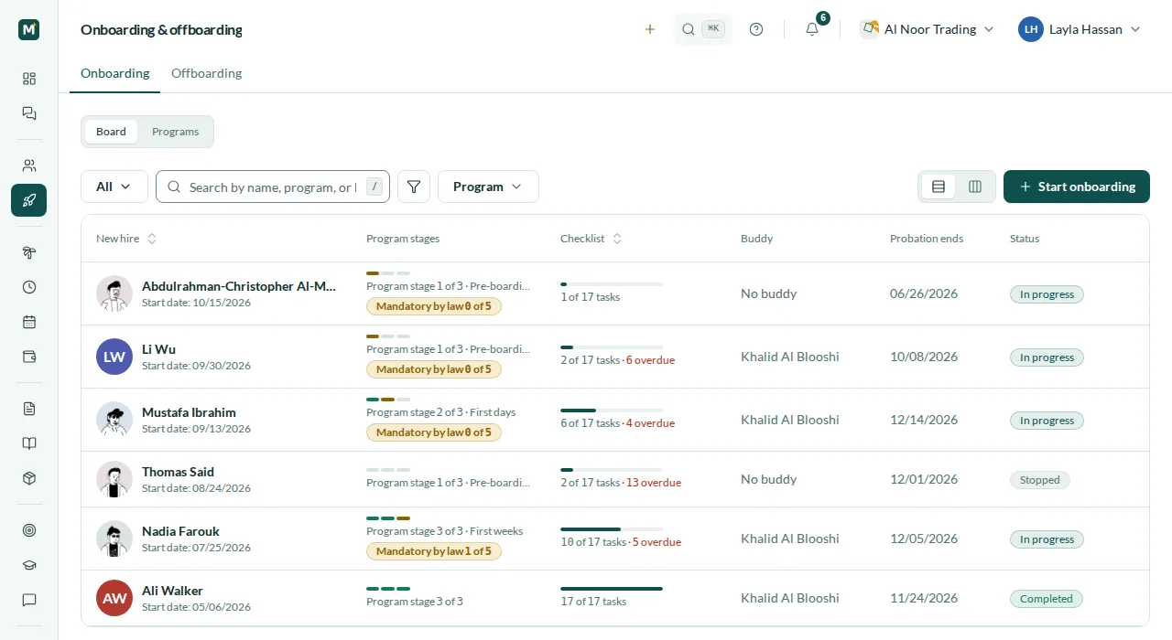Screen dimensions: 1172x640
Task: Switch to list view layout toggle
Action: 939,187
